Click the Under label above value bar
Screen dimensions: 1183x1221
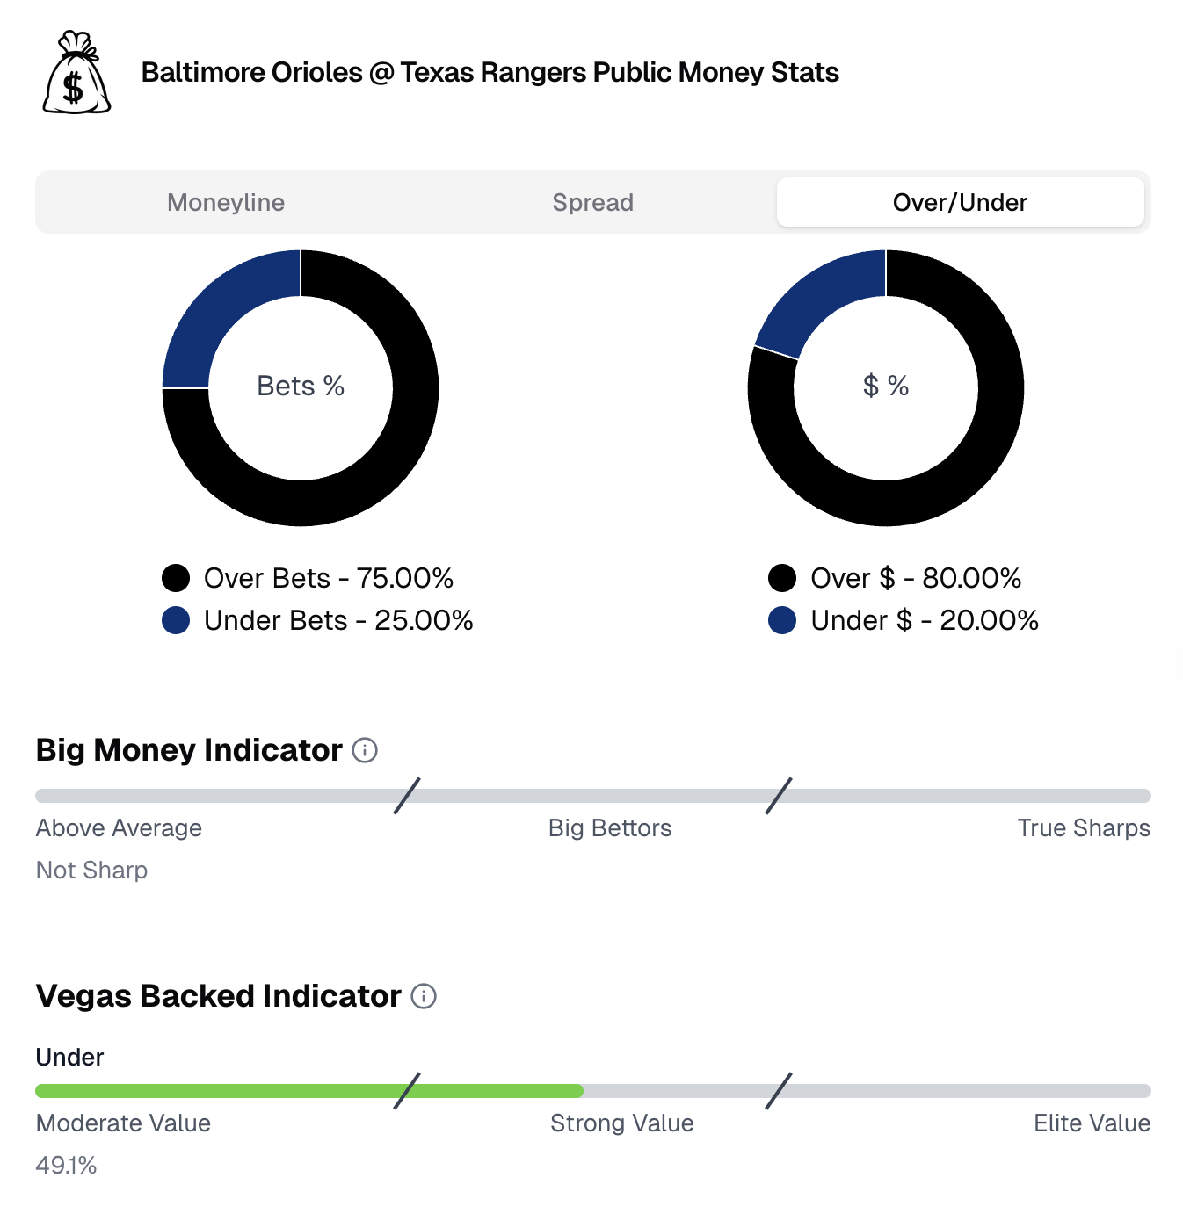[x=69, y=1057]
